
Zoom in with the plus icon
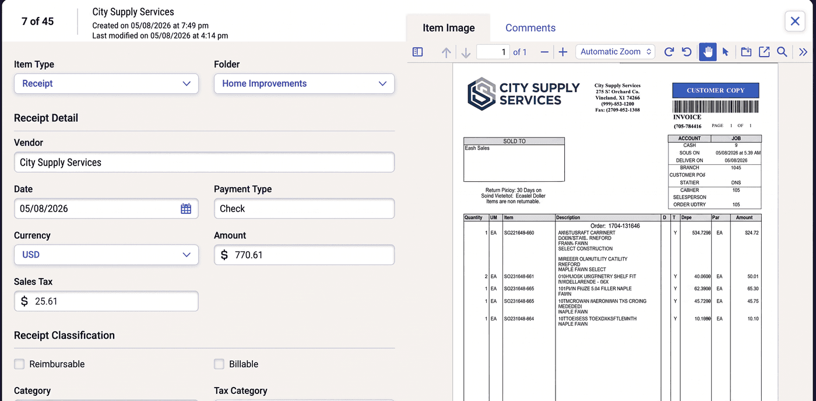563,52
